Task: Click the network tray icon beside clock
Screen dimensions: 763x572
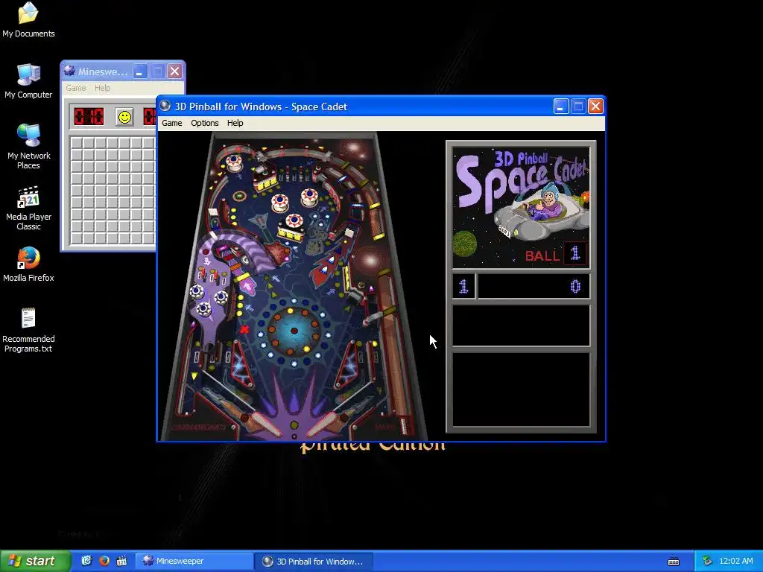Action: tap(706, 562)
